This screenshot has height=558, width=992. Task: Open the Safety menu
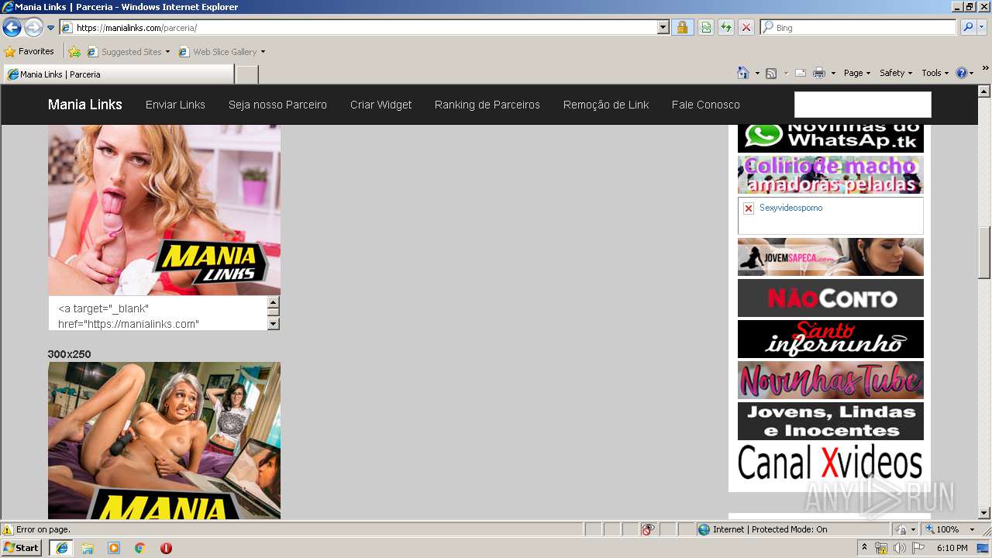coord(896,73)
